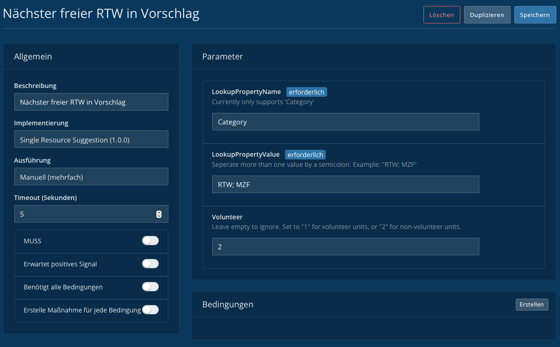Open the Implementierung selection field
560x347 pixels.
91,140
